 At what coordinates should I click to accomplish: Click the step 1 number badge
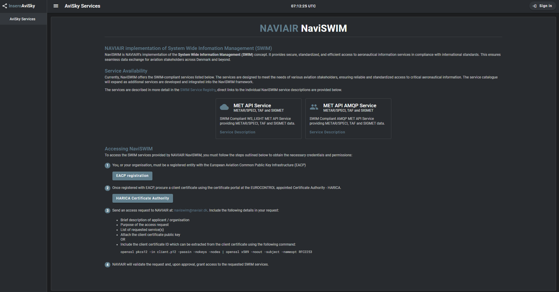coord(107,165)
